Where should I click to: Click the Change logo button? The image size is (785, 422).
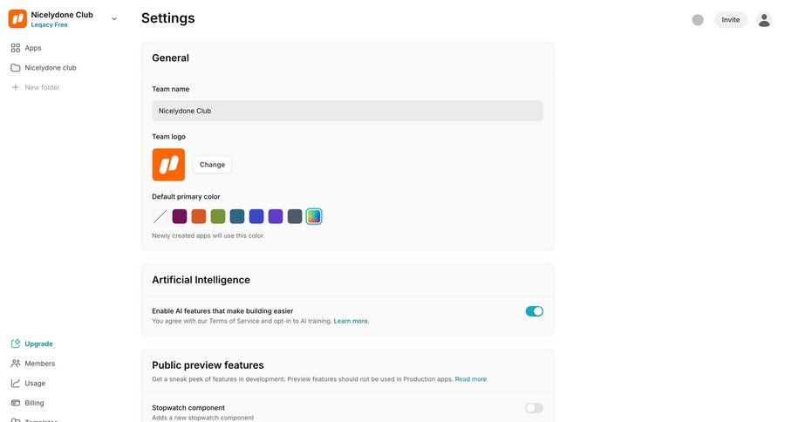coord(212,165)
